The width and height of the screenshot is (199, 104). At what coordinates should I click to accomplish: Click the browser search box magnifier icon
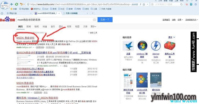pyautogui.click(x=181, y=4)
